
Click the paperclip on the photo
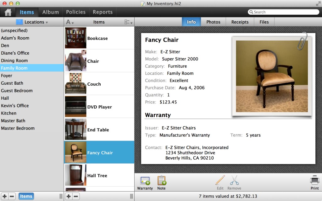(x=302, y=41)
